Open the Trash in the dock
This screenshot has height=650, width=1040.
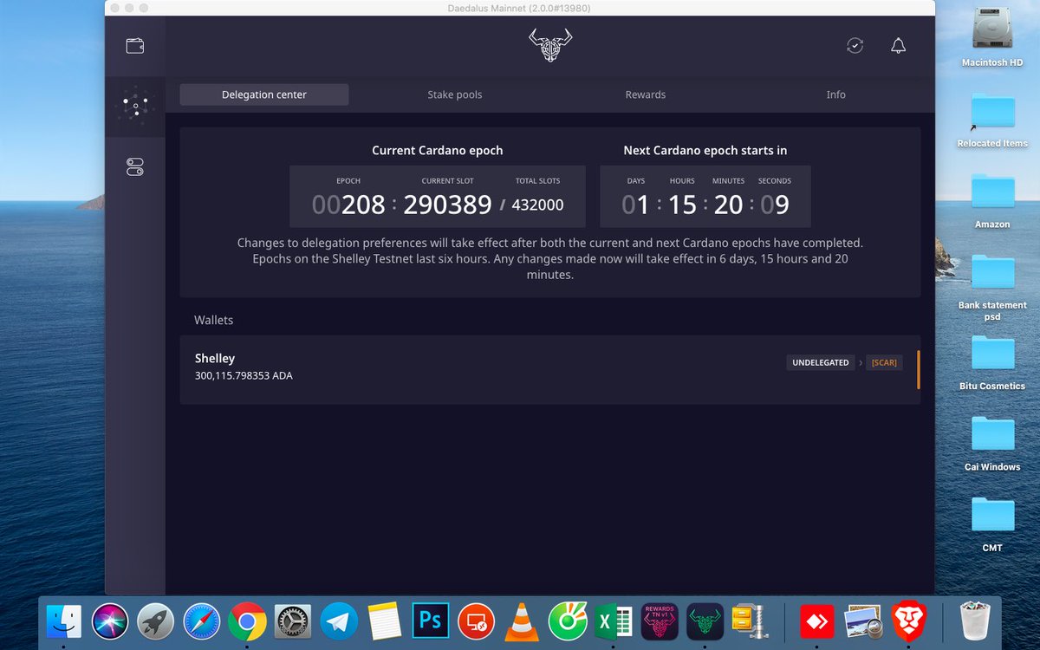tap(974, 621)
